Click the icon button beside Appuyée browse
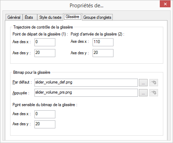The width and height of the screenshot is (173, 143). click(154, 93)
